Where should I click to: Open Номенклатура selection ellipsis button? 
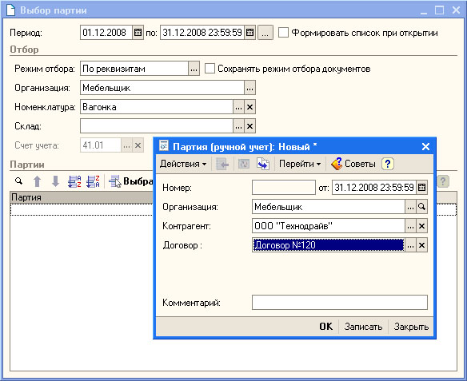point(238,107)
